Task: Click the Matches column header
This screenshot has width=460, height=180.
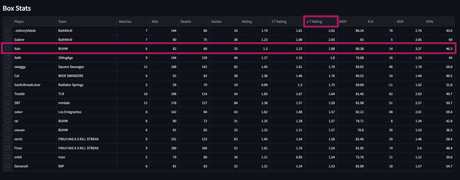Action: tap(133, 21)
